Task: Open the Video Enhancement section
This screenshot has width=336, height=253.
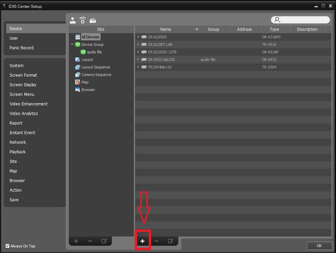Action: 29,104
